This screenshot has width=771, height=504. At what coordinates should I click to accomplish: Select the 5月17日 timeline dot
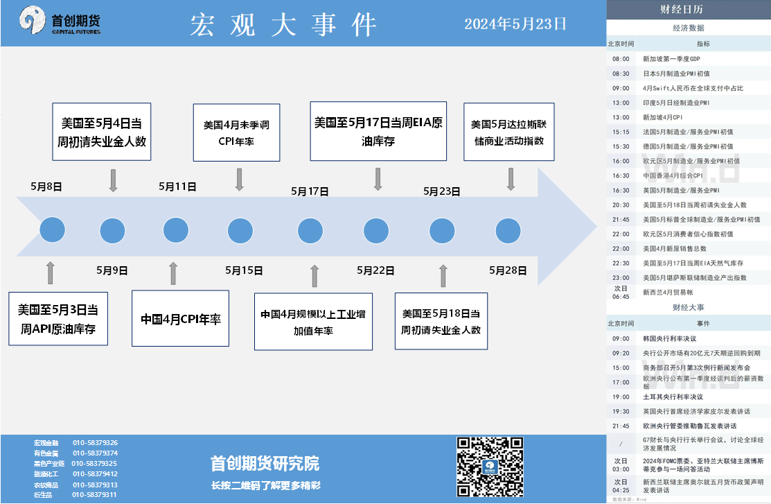(310, 230)
